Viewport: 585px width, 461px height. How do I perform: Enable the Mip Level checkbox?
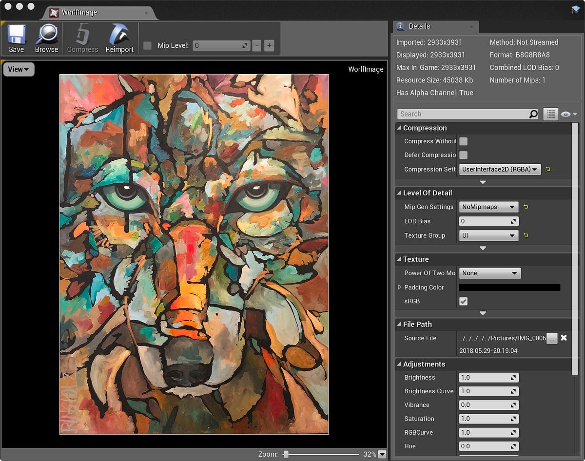pyautogui.click(x=148, y=46)
